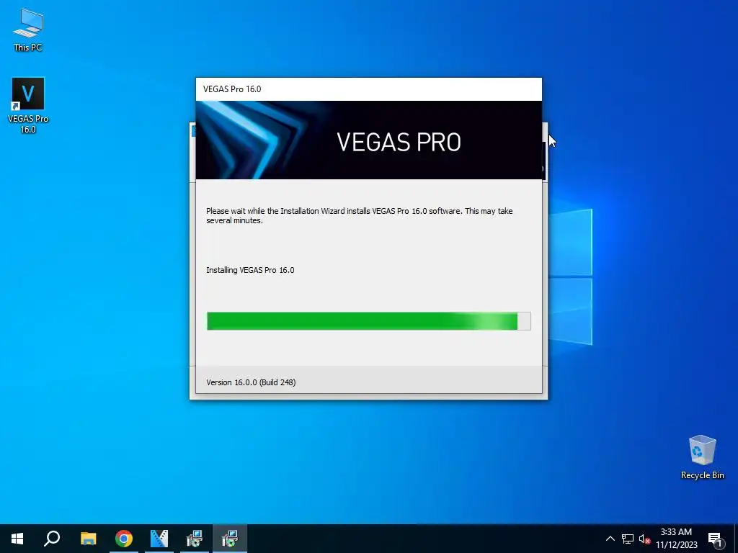This screenshot has width=738, height=553.
Task: Open the taskbar search magnifier
Action: 52,539
